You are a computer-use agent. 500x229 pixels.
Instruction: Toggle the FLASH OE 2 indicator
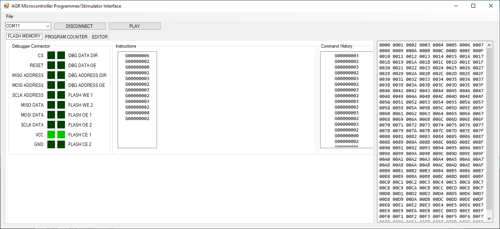click(61, 125)
